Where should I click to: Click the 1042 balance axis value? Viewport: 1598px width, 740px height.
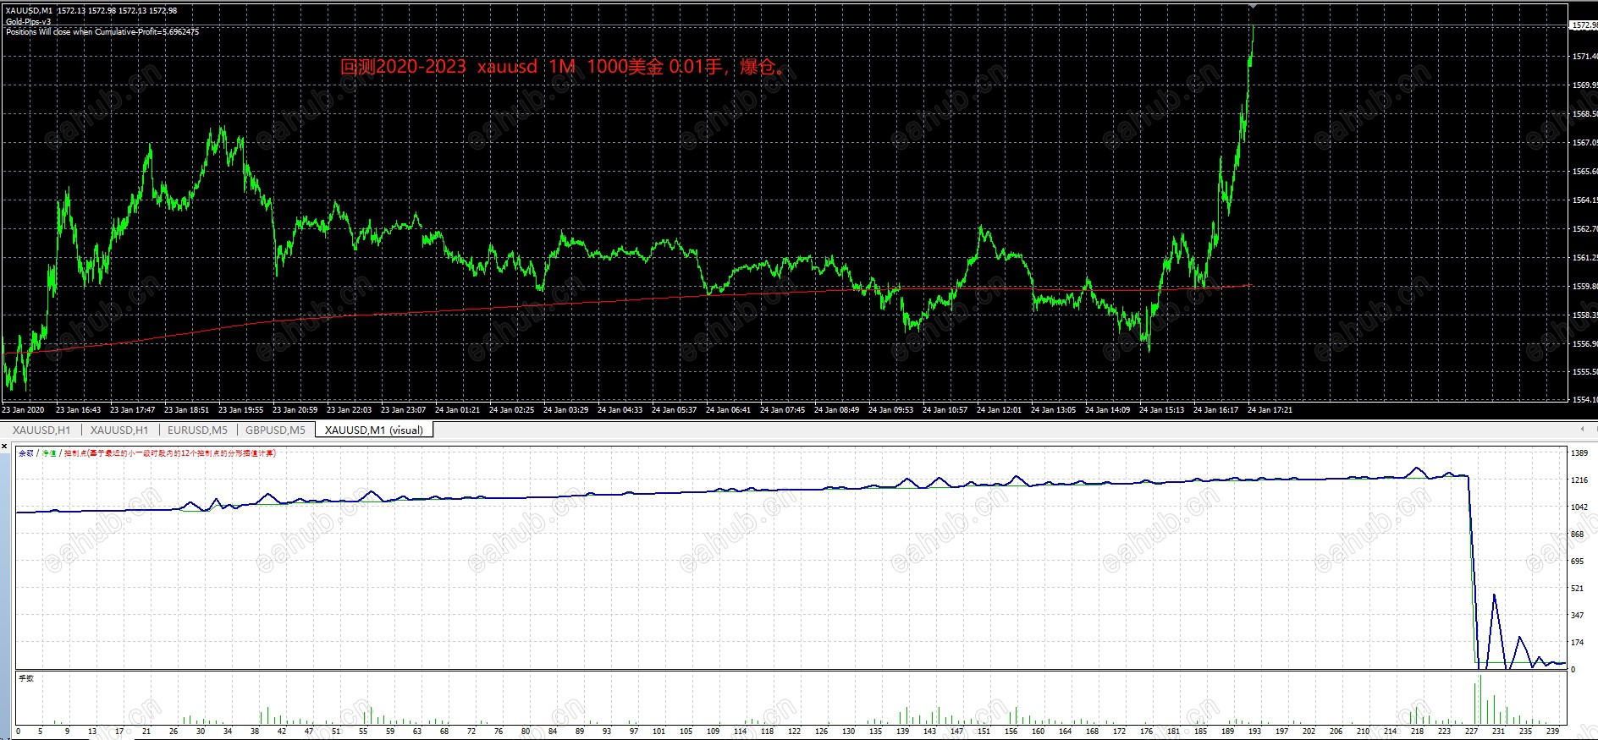[1579, 507]
